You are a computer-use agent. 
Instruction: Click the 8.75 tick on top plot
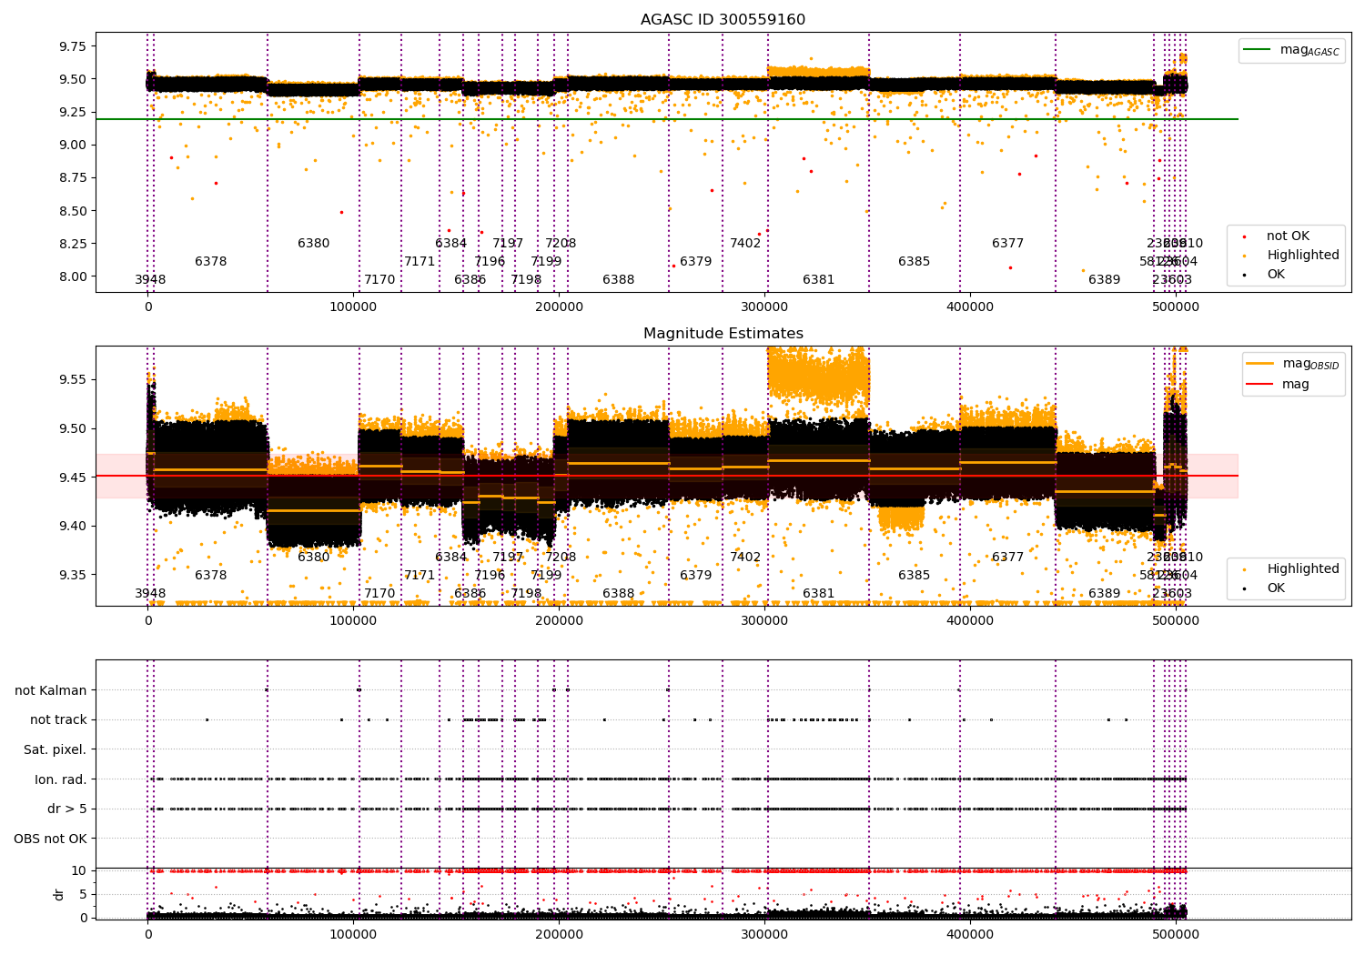[72, 177]
